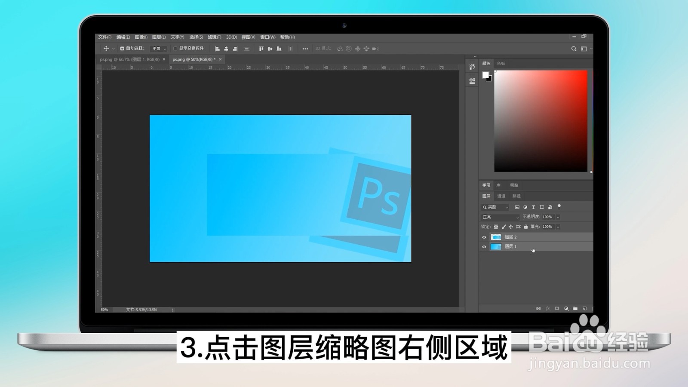This screenshot has width=688, height=387.
Task: Toggle lock transparent pixels
Action: coord(496,227)
